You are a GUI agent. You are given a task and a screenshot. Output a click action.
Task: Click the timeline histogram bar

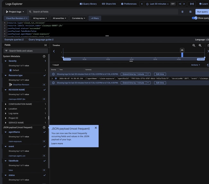point(182,55)
